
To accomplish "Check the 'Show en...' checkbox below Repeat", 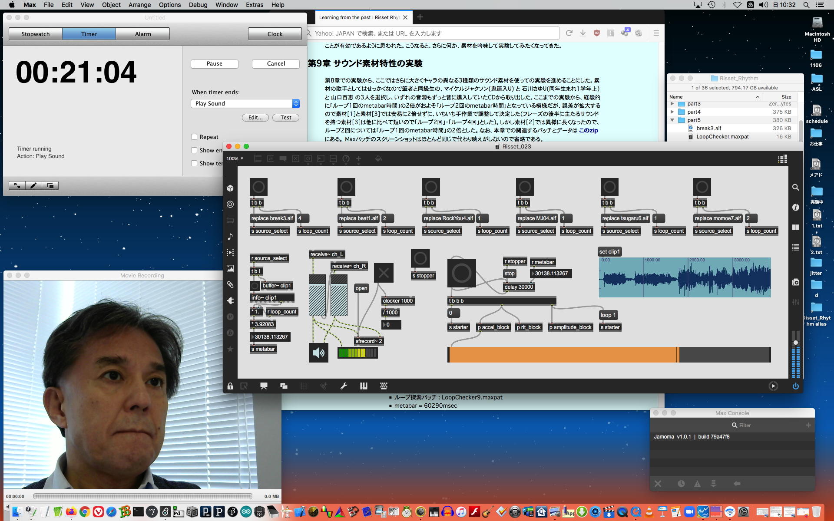I will (194, 150).
